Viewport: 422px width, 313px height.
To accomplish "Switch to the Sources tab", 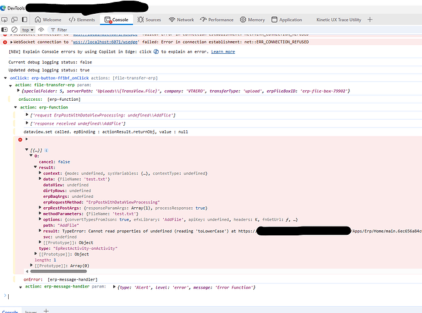I will (x=149, y=19).
